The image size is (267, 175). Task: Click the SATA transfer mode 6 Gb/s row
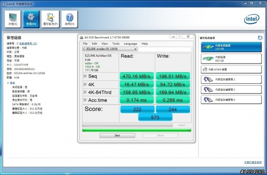[26, 104]
